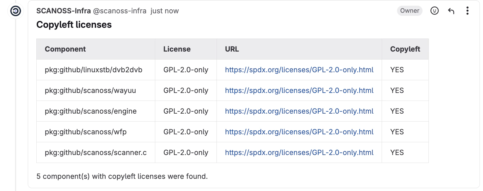Select the pkg:github/scanoss/wayuu cell
This screenshot has height=191, width=483.
[x=96, y=90]
